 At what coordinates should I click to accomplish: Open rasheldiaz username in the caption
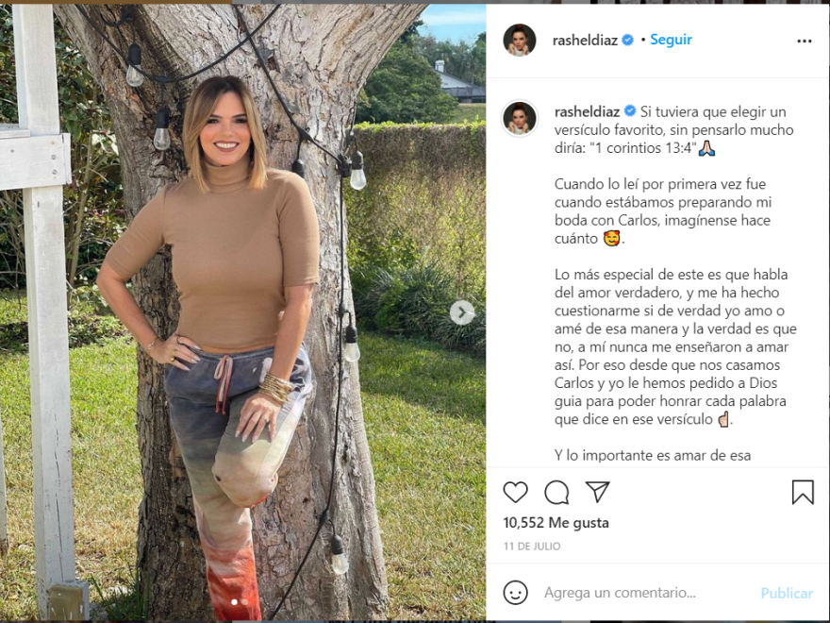[587, 111]
